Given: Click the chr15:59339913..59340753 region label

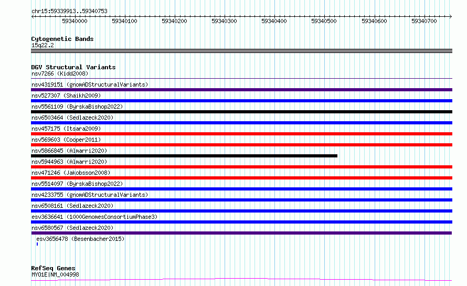Looking at the screenshot, I should pyautogui.click(x=69, y=11).
